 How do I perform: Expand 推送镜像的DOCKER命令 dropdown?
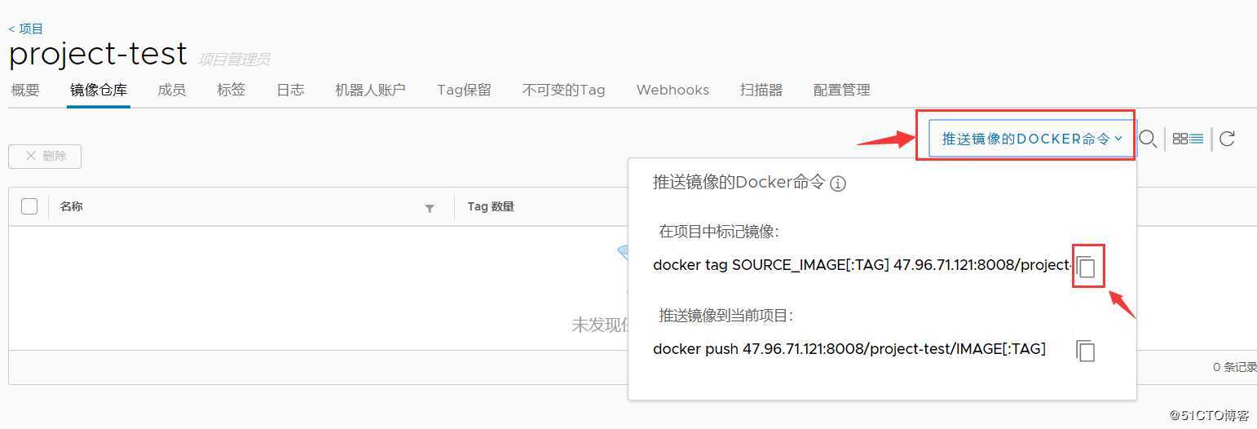pos(1031,139)
